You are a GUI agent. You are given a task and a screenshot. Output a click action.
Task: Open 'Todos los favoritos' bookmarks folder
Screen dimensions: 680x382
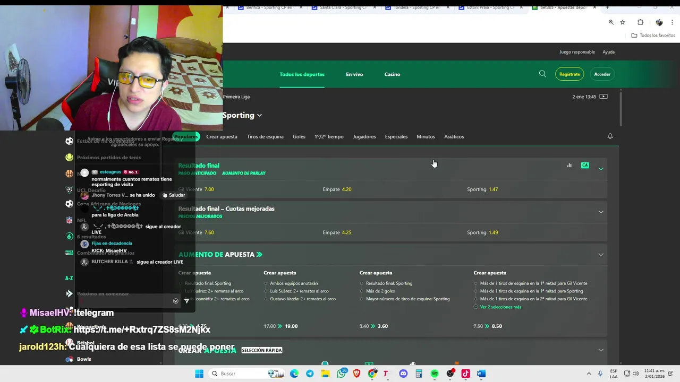(x=653, y=36)
